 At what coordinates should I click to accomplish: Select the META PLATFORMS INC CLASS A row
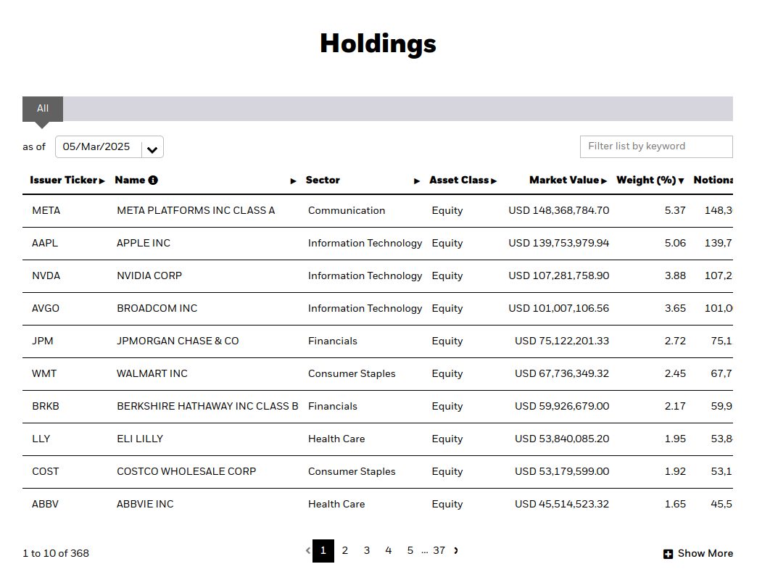point(196,211)
